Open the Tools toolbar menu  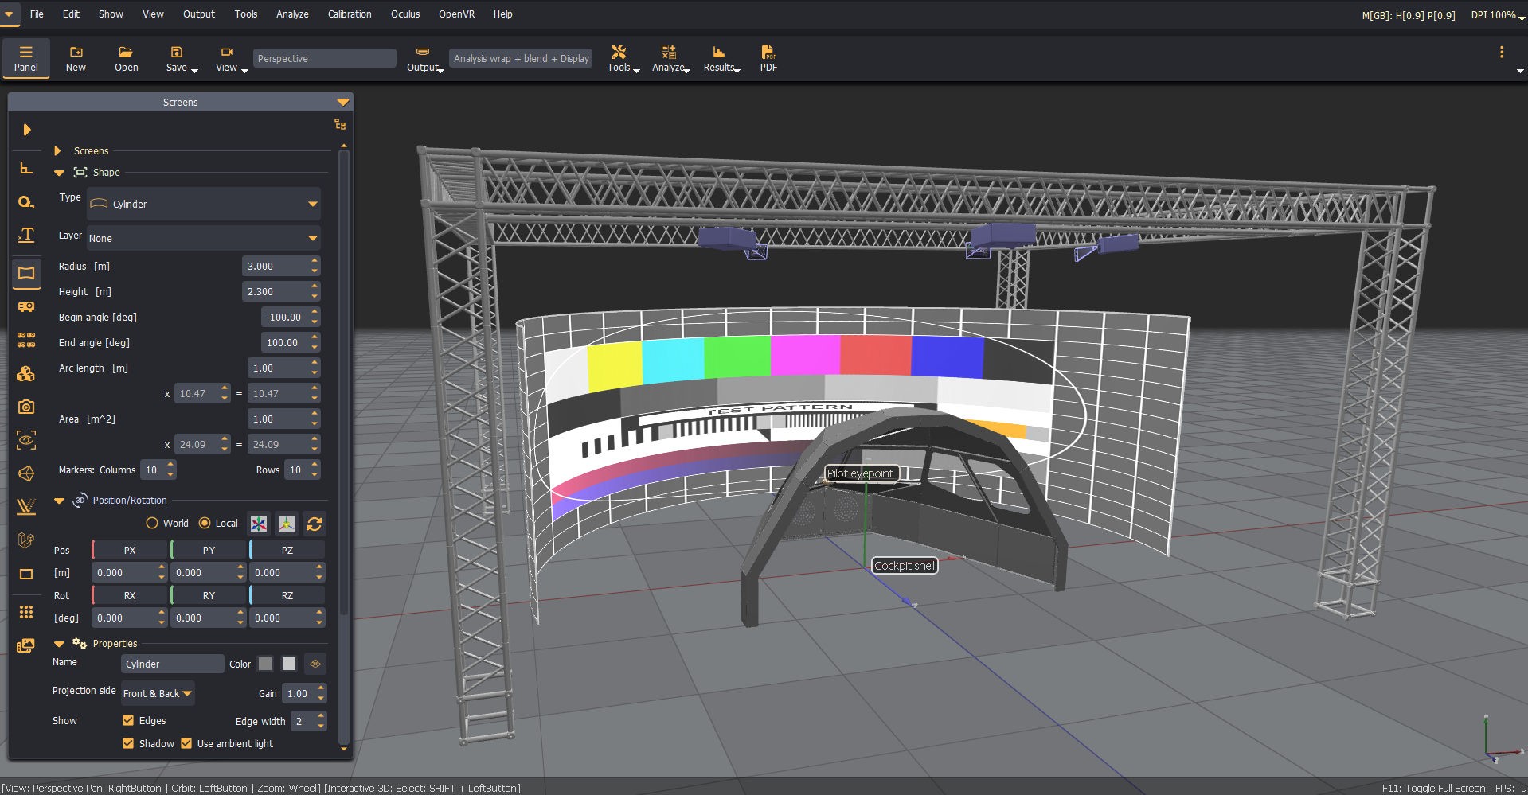click(x=619, y=59)
